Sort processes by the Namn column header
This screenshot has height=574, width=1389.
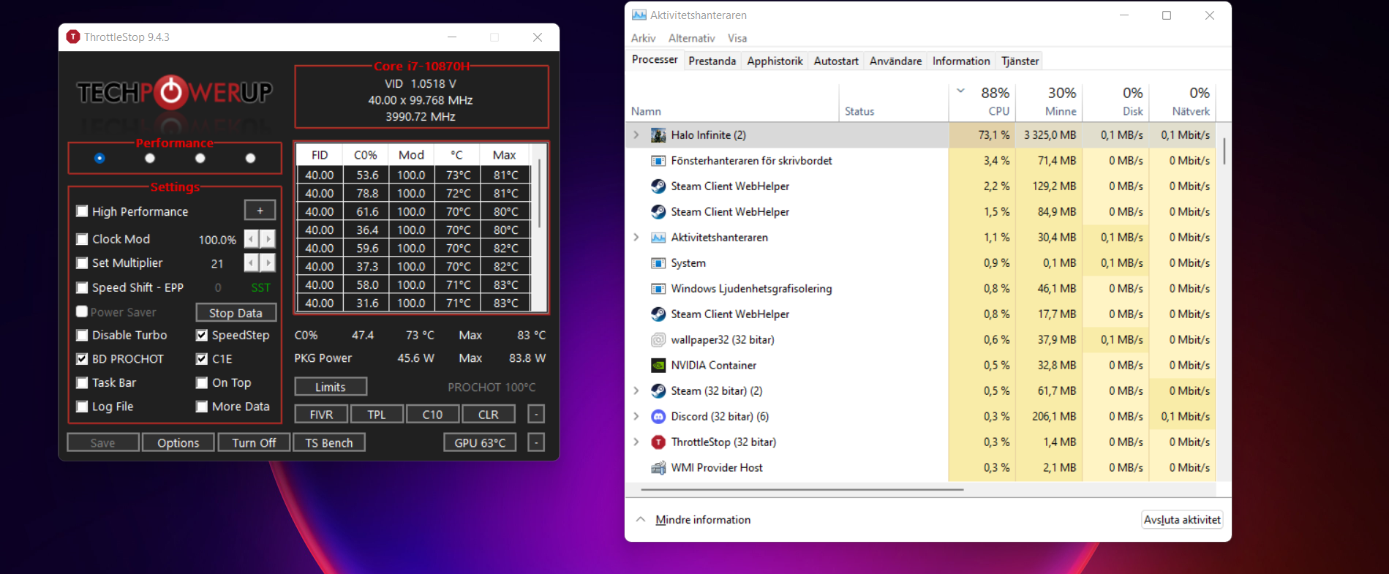[x=731, y=102]
